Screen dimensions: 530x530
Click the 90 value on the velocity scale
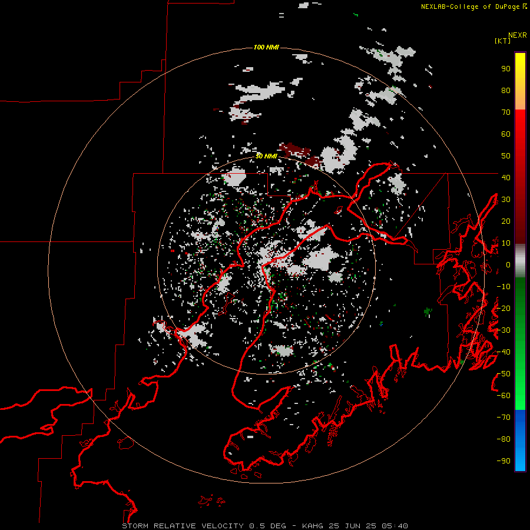tap(506, 69)
